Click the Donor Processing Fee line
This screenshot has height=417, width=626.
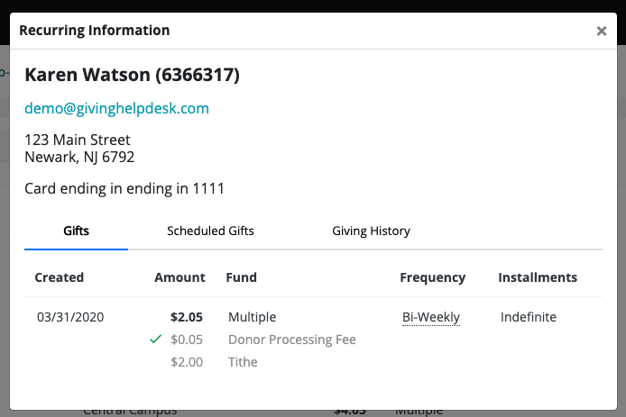tap(292, 340)
